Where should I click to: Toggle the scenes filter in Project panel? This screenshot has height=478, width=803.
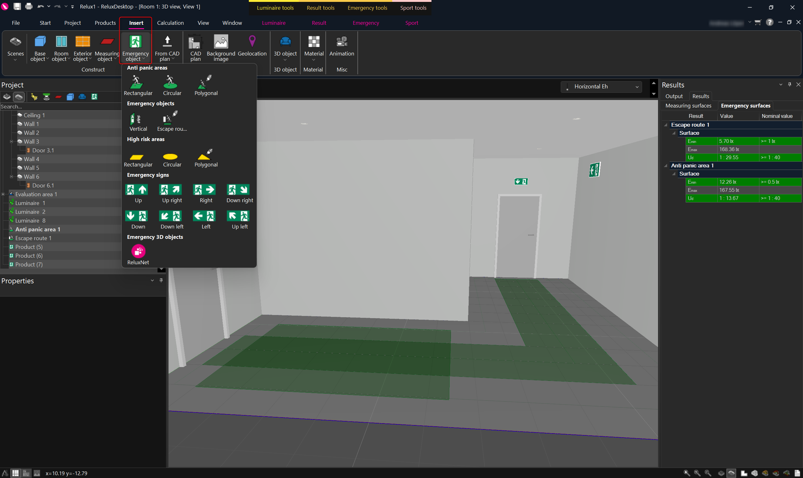tap(7, 97)
